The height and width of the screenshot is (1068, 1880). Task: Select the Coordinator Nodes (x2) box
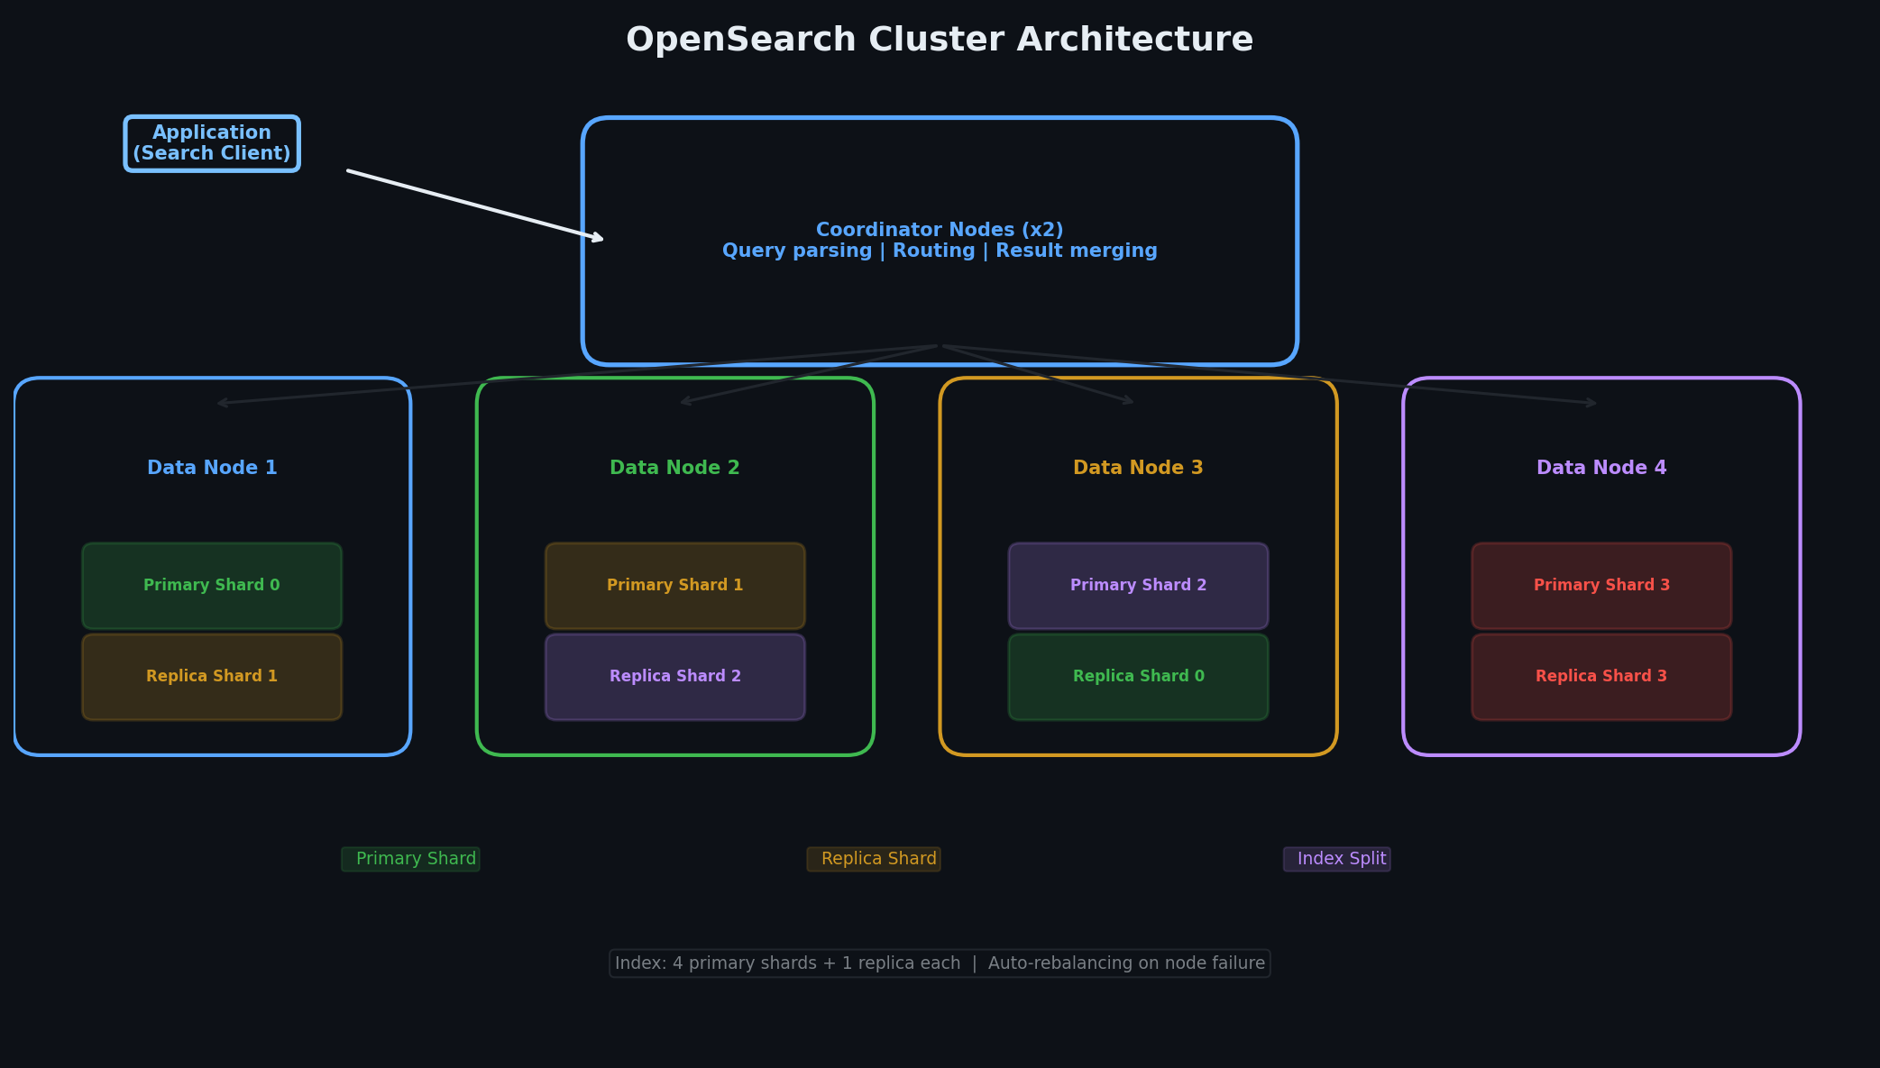click(940, 241)
